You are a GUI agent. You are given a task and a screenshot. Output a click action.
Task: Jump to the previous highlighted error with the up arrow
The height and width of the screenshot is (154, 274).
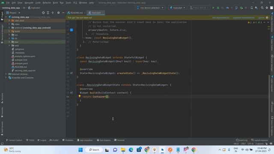coord(265,22)
